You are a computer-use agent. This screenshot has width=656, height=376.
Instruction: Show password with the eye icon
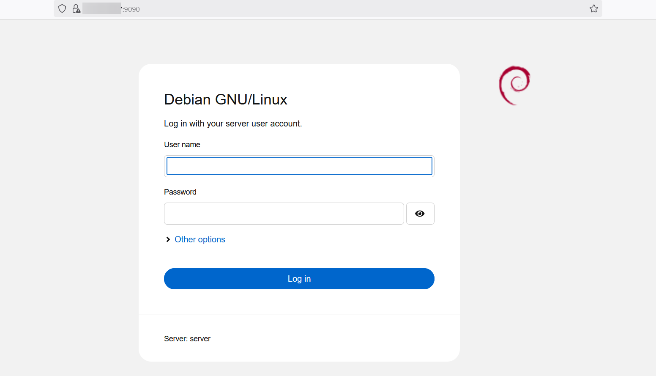(x=420, y=214)
